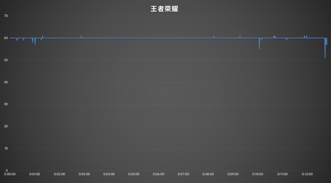Click the 70 value on y-axis
The image size is (331, 183).
pos(6,16)
